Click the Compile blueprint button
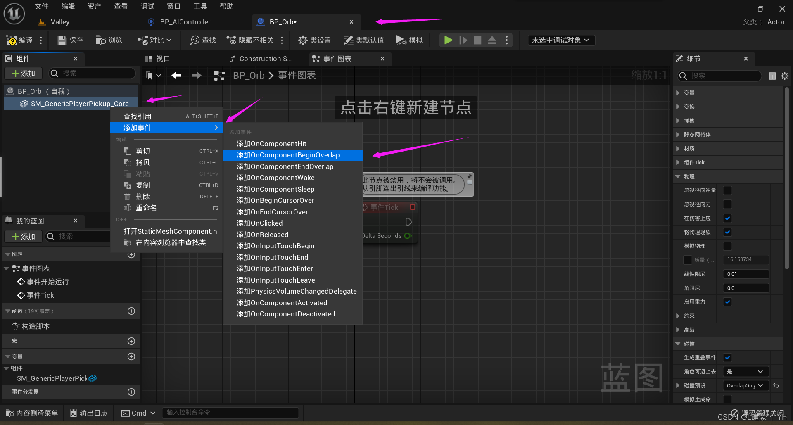This screenshot has height=425, width=793. click(x=19, y=40)
